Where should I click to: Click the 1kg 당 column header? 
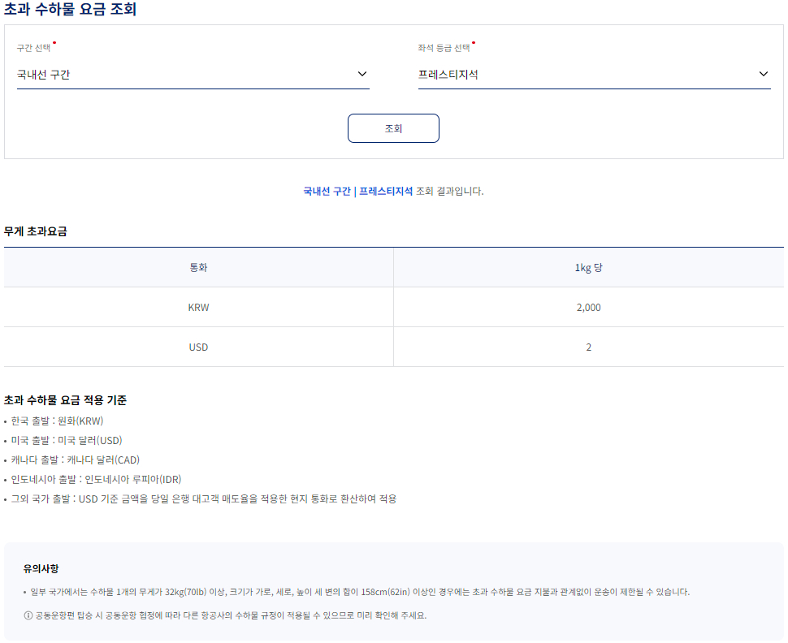pos(590,267)
